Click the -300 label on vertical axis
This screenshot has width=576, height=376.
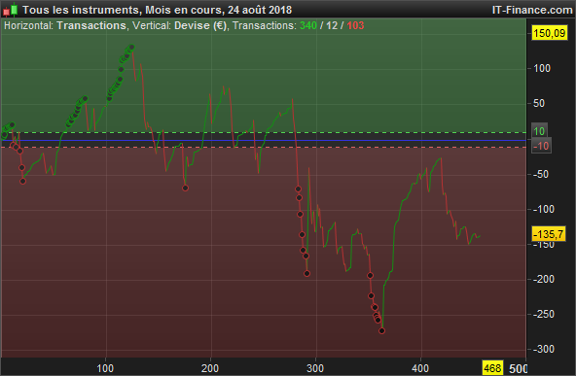pos(544,349)
